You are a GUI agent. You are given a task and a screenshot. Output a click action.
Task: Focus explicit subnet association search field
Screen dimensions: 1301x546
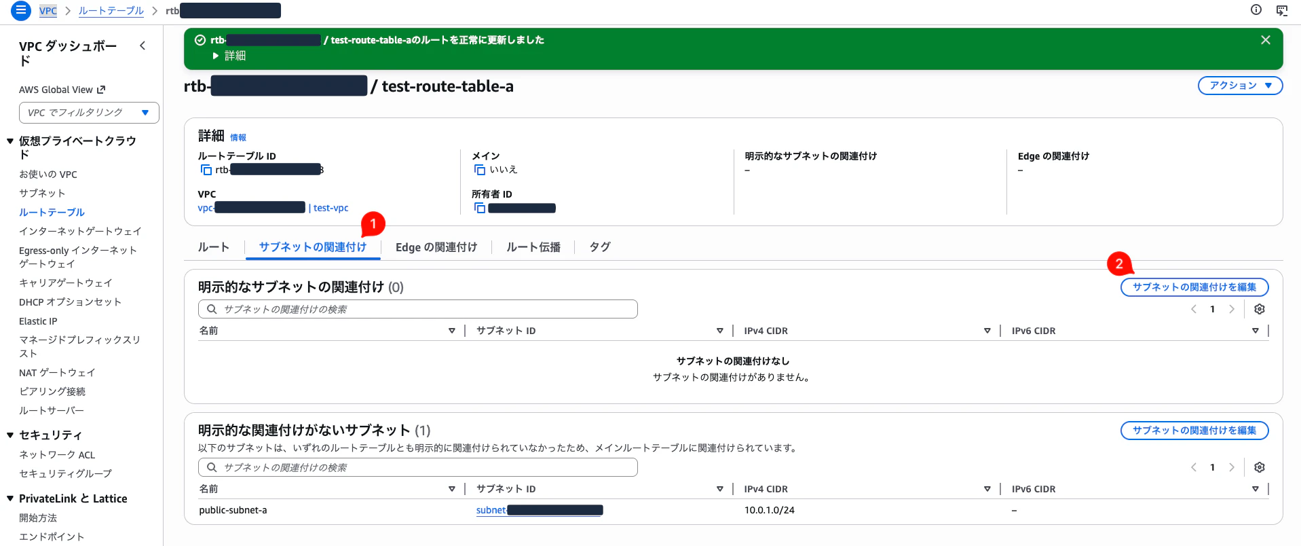click(x=418, y=309)
